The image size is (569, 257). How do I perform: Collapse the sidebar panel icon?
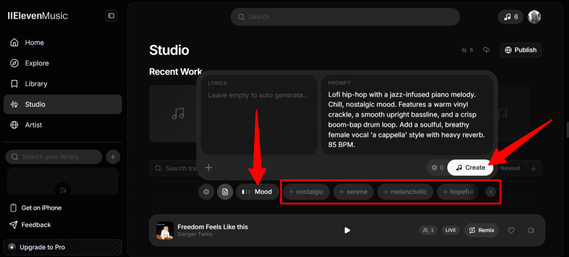[x=111, y=16]
